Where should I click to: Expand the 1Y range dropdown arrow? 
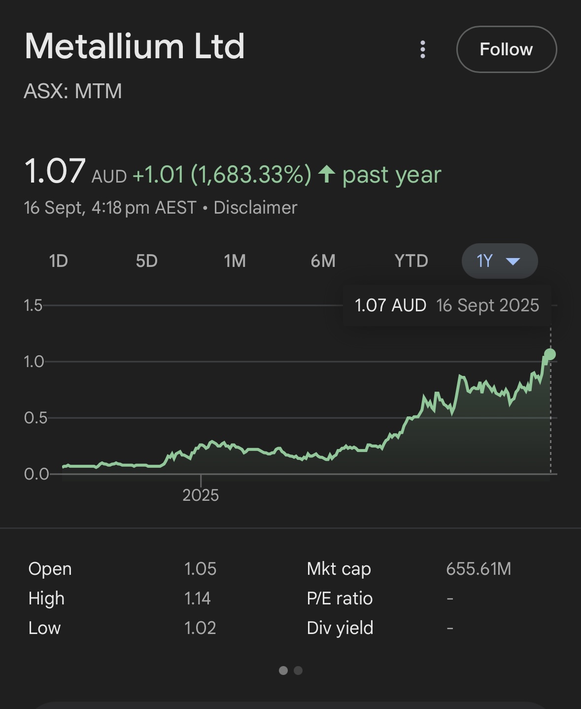point(513,261)
